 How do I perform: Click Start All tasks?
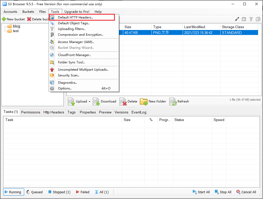[x=201, y=192]
